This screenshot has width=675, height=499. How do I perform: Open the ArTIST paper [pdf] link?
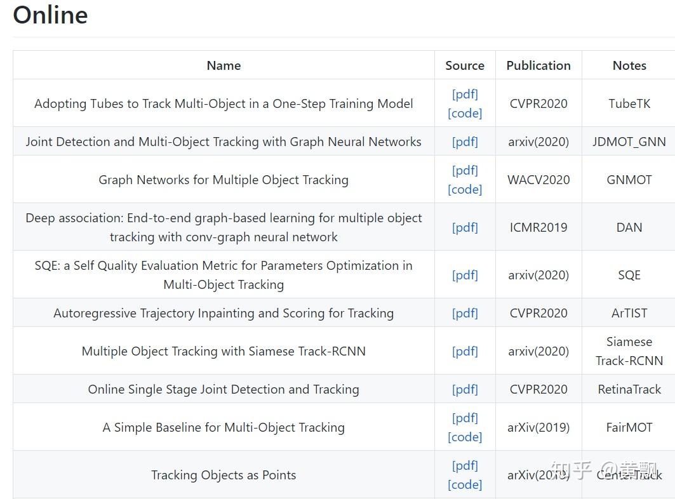(465, 313)
